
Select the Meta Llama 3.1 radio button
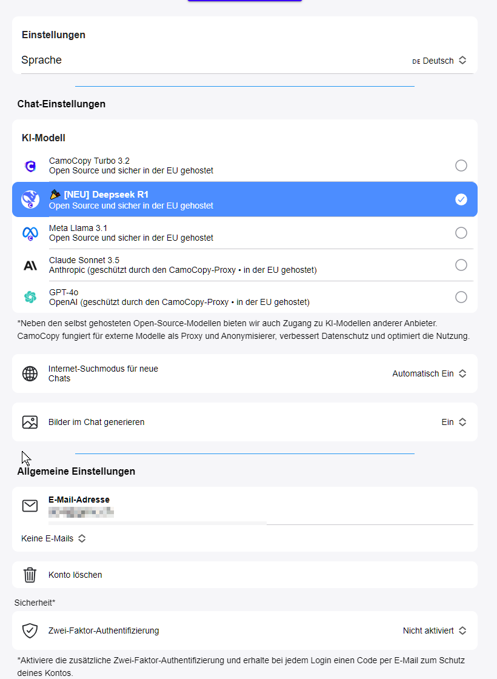point(461,233)
